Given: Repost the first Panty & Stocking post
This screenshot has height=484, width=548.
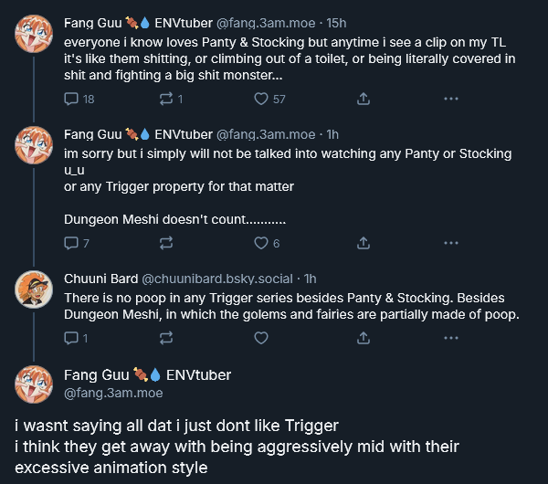Looking at the screenshot, I should (x=166, y=99).
